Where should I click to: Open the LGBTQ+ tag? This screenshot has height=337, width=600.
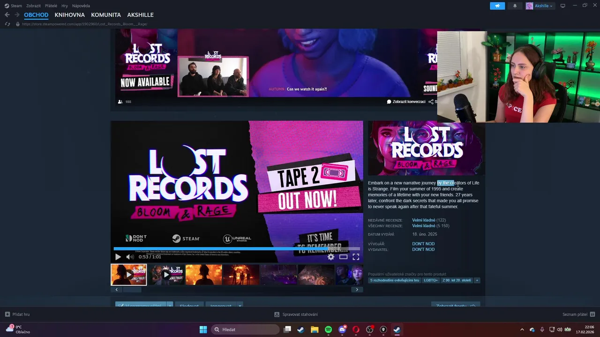pos(431,280)
